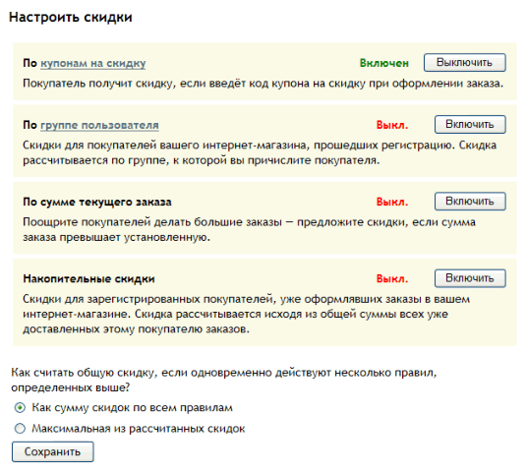Click the red 'Выкл.' status for user group

click(x=392, y=125)
